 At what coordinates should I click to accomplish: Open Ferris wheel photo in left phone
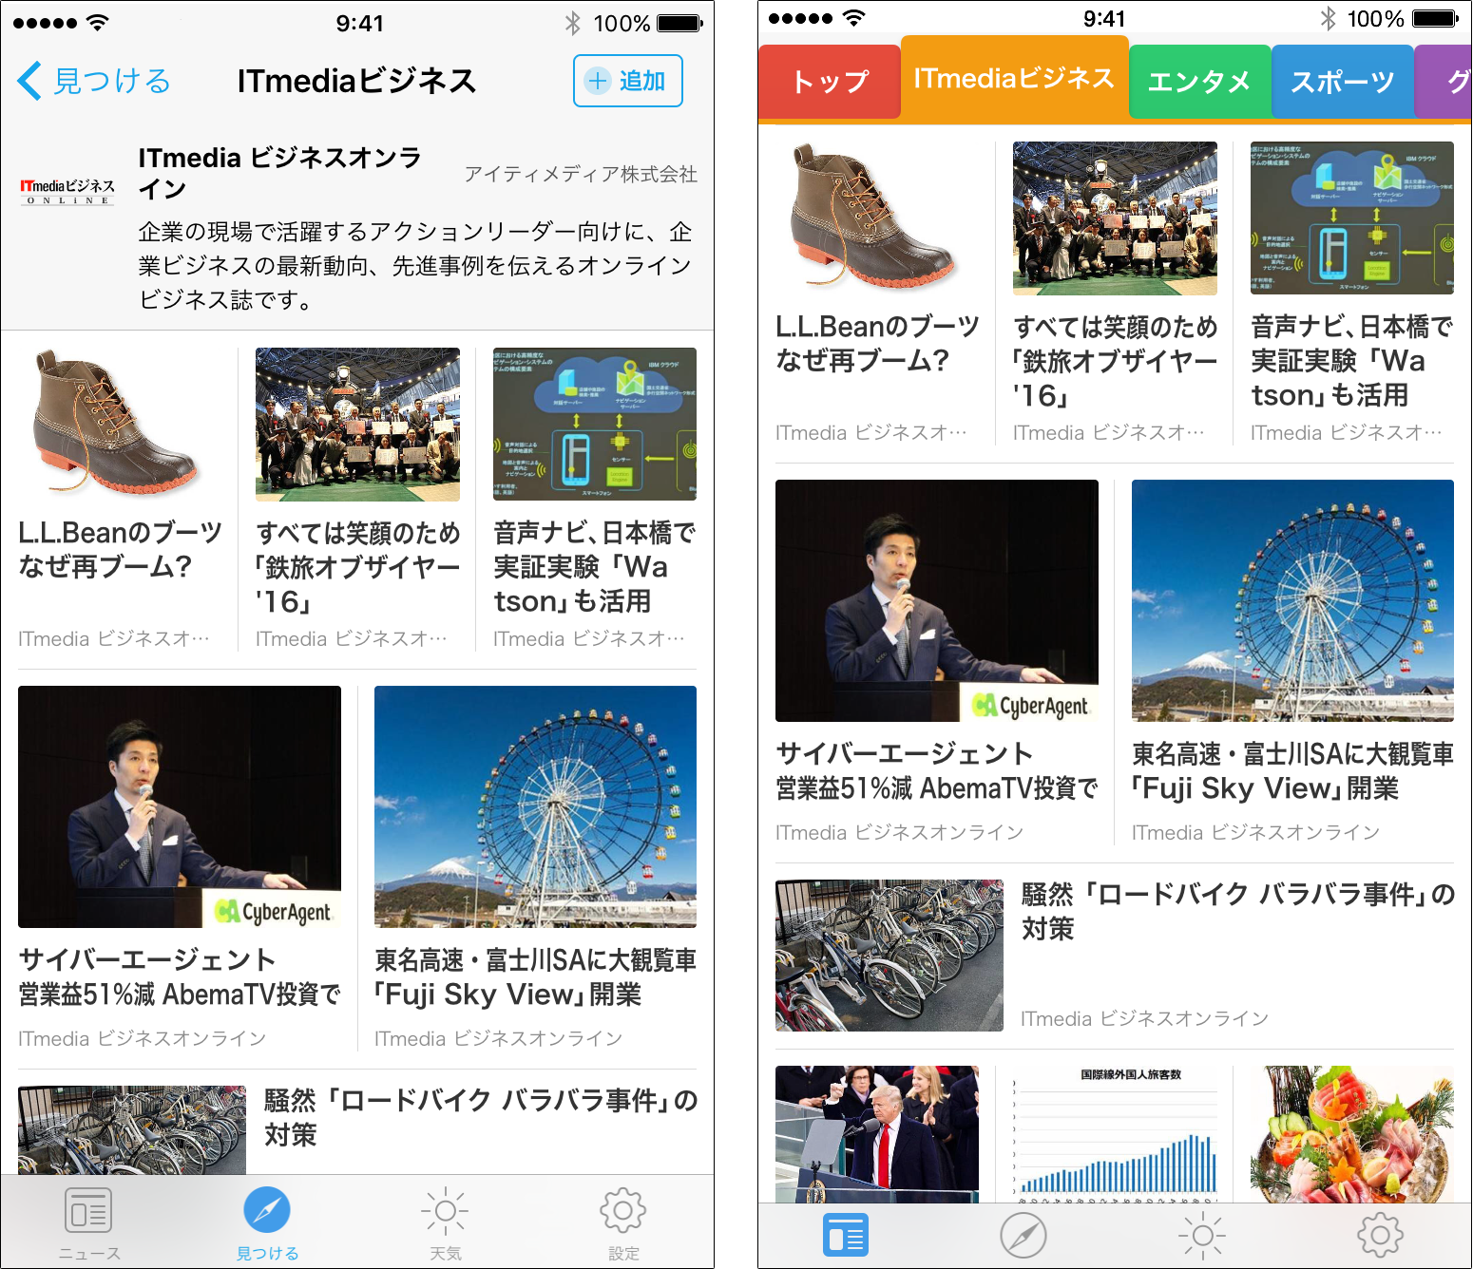pyautogui.click(x=535, y=806)
